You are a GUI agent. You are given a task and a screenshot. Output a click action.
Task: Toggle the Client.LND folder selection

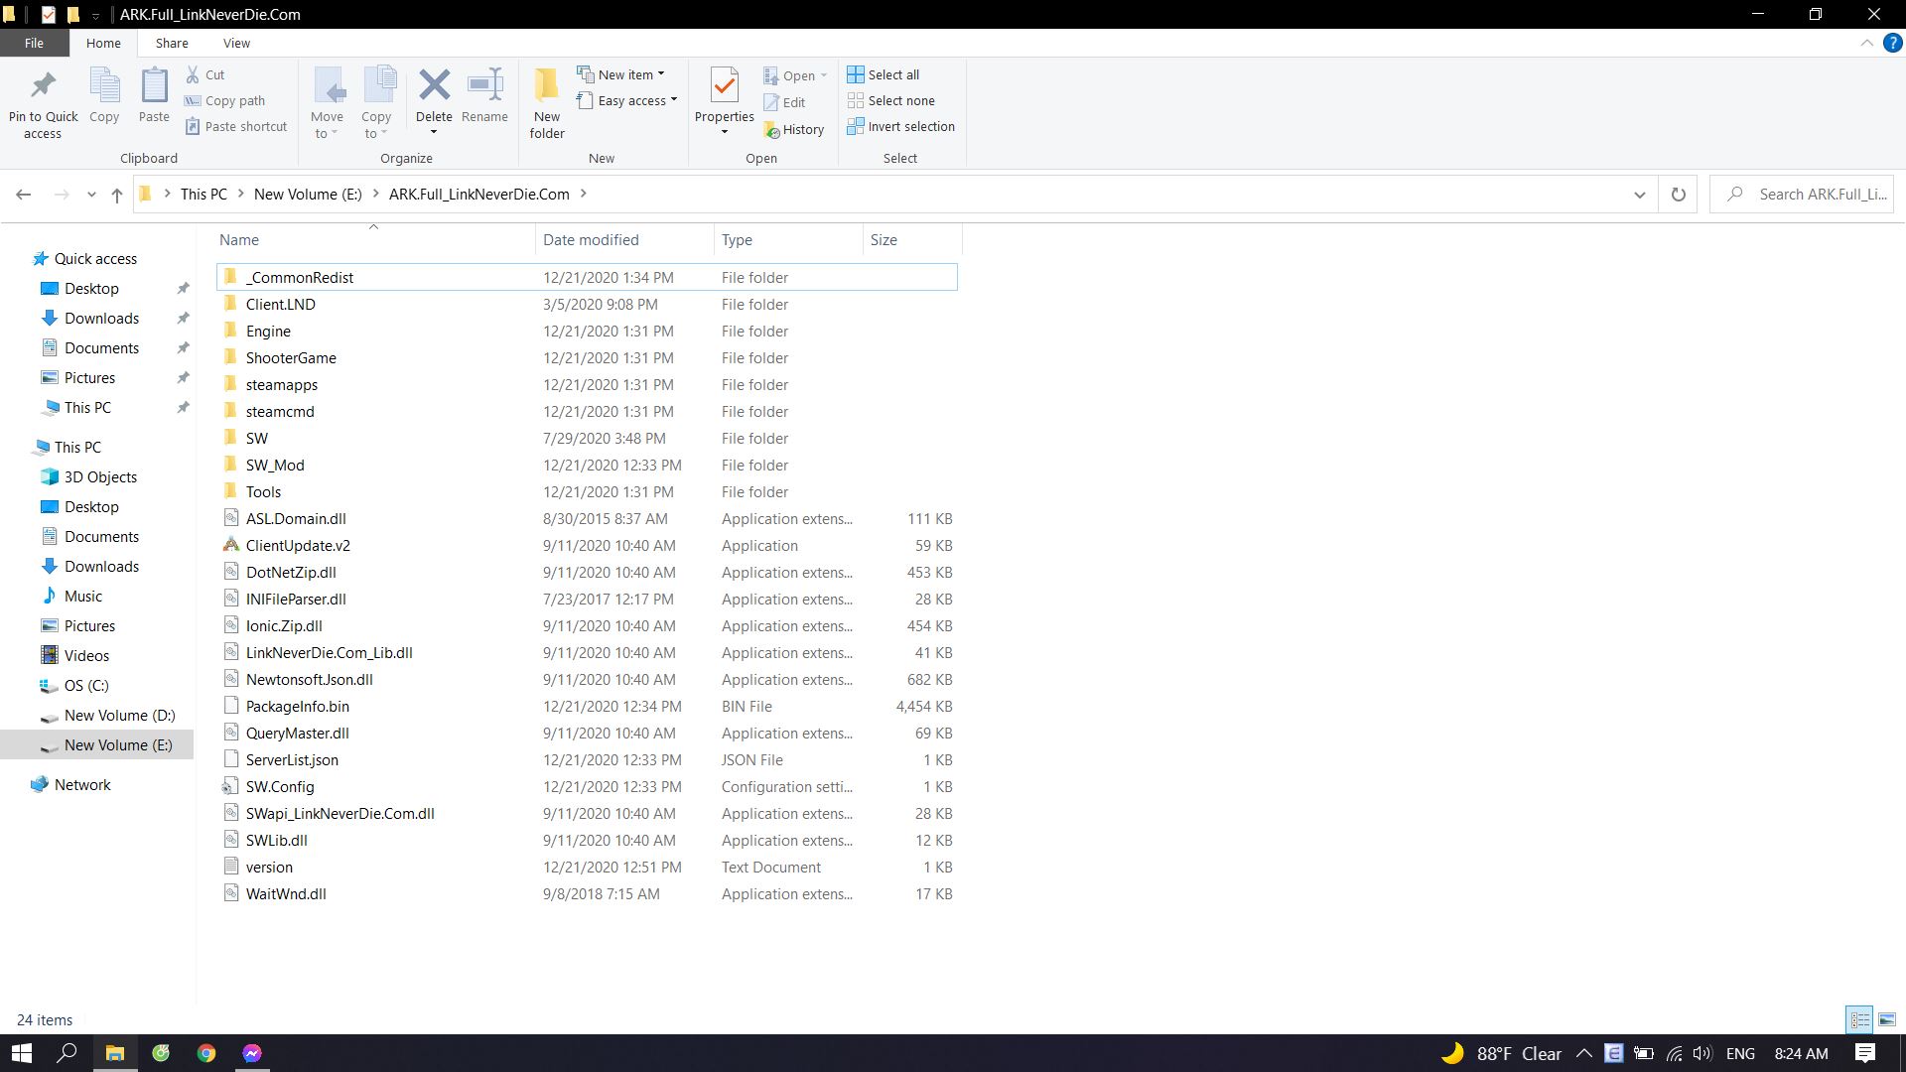click(x=279, y=304)
